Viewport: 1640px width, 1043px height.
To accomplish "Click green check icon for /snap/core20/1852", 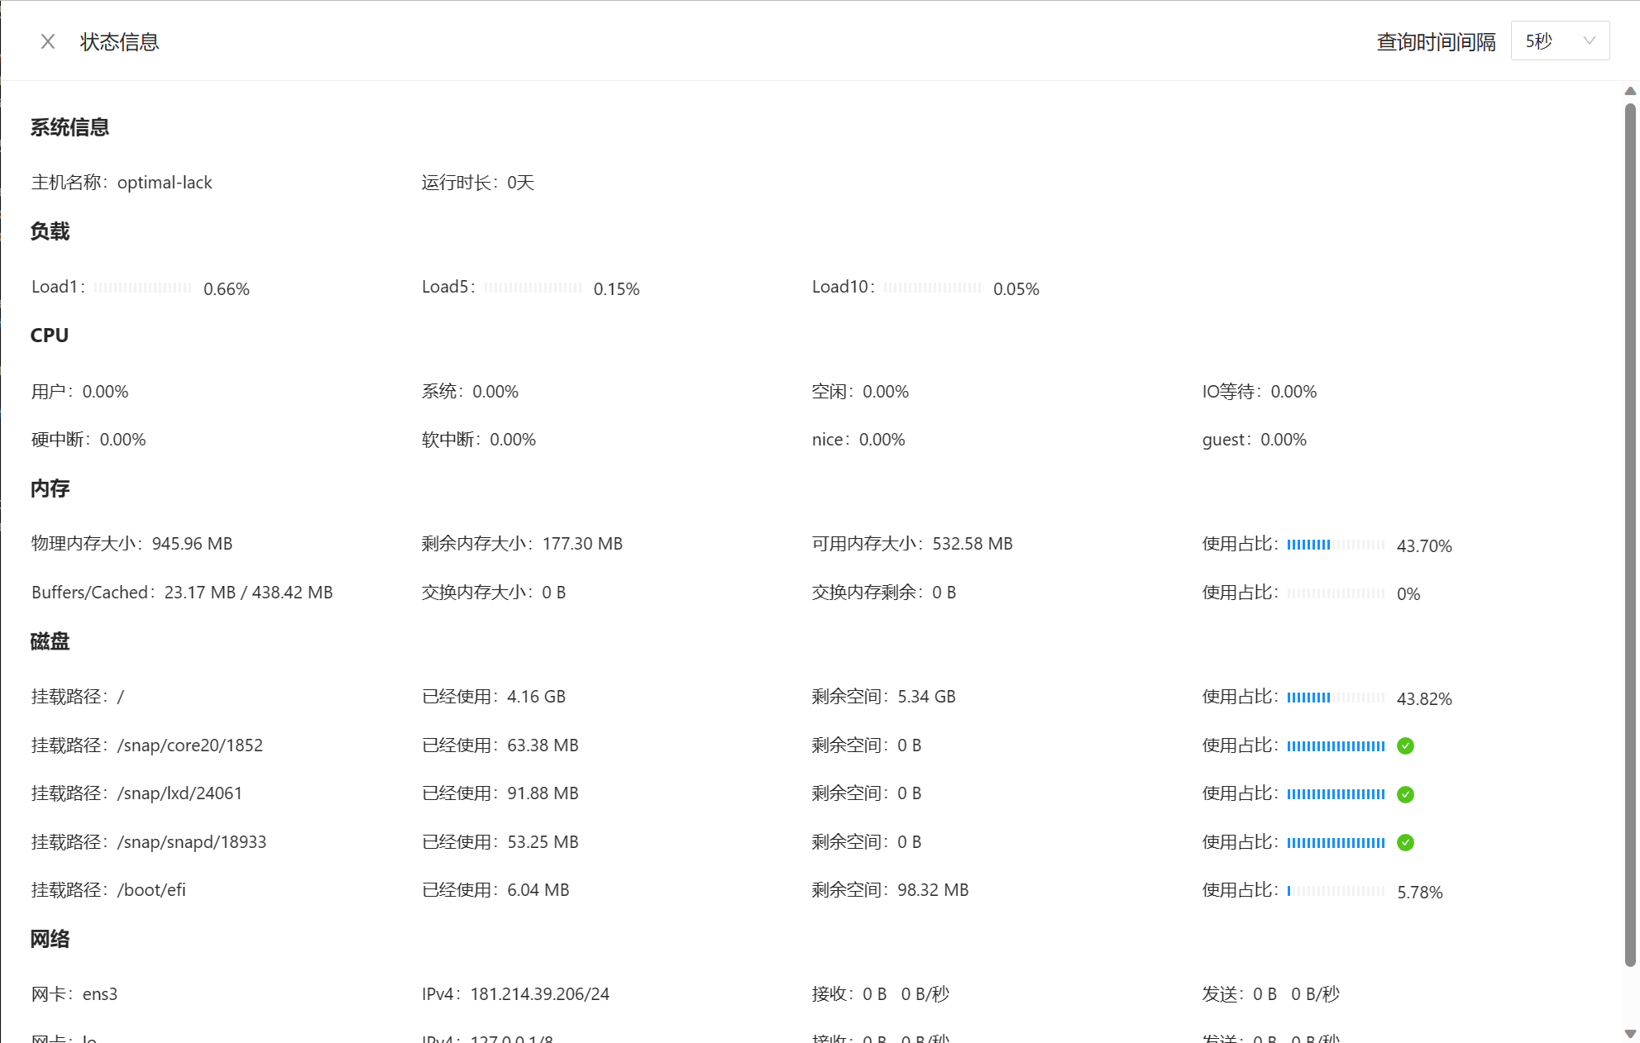I will (x=1405, y=746).
